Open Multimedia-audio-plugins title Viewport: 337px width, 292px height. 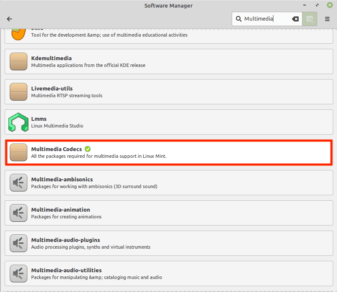coord(66,240)
